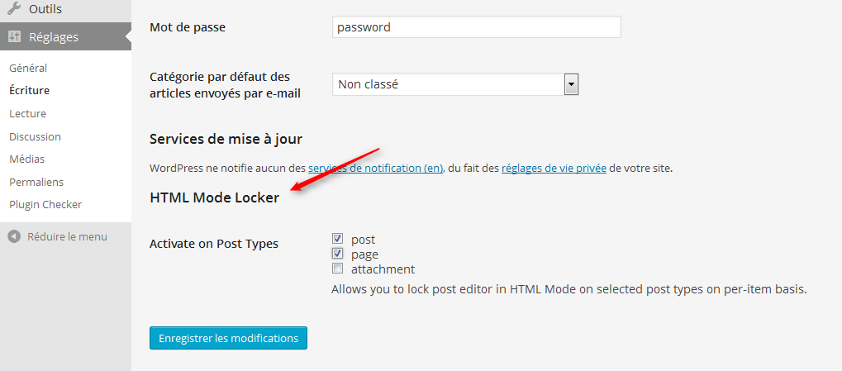Uncheck the post checkbox
The height and width of the screenshot is (371, 842).
[338, 239]
